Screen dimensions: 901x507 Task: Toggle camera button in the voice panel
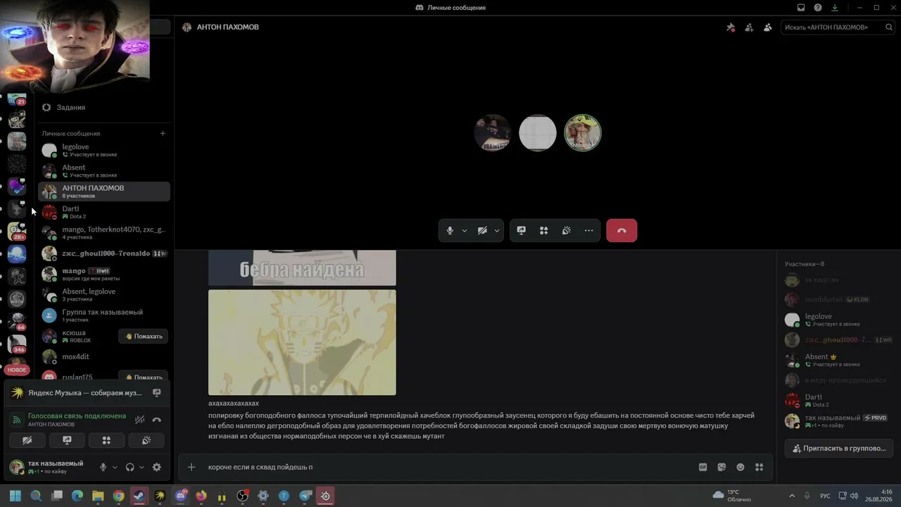tap(27, 440)
